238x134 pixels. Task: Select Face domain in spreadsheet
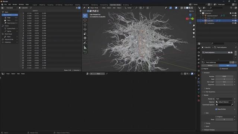point(10,20)
